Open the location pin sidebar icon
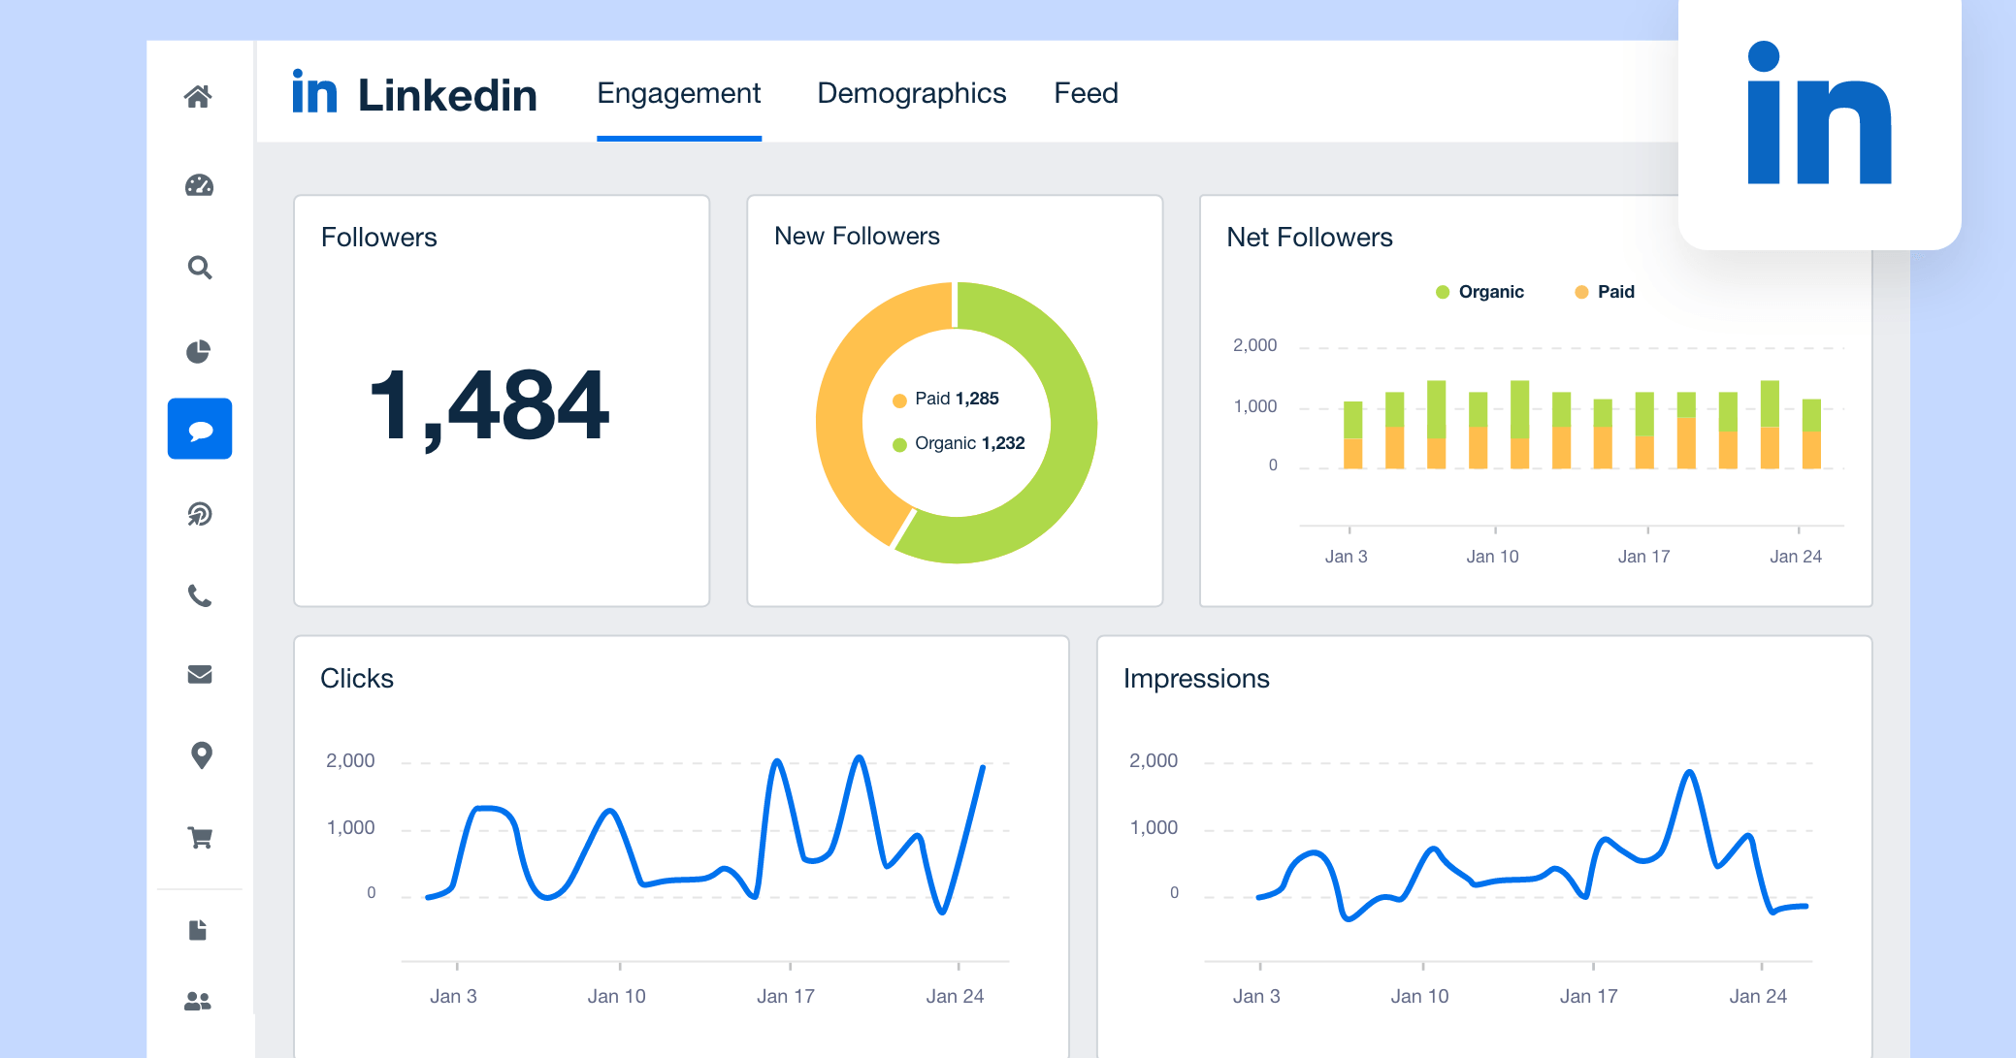 201,755
